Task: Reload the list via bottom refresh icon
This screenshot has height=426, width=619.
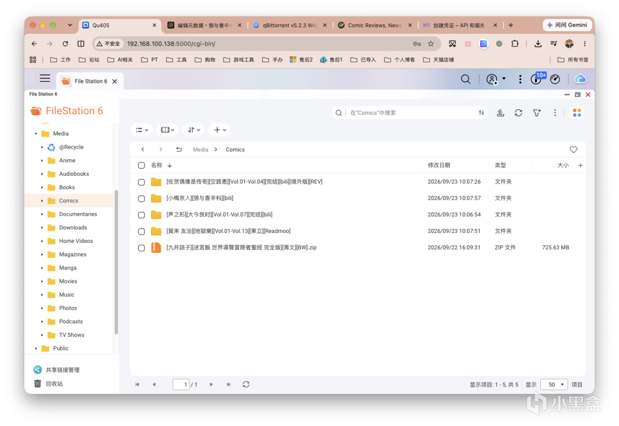Action: click(246, 384)
